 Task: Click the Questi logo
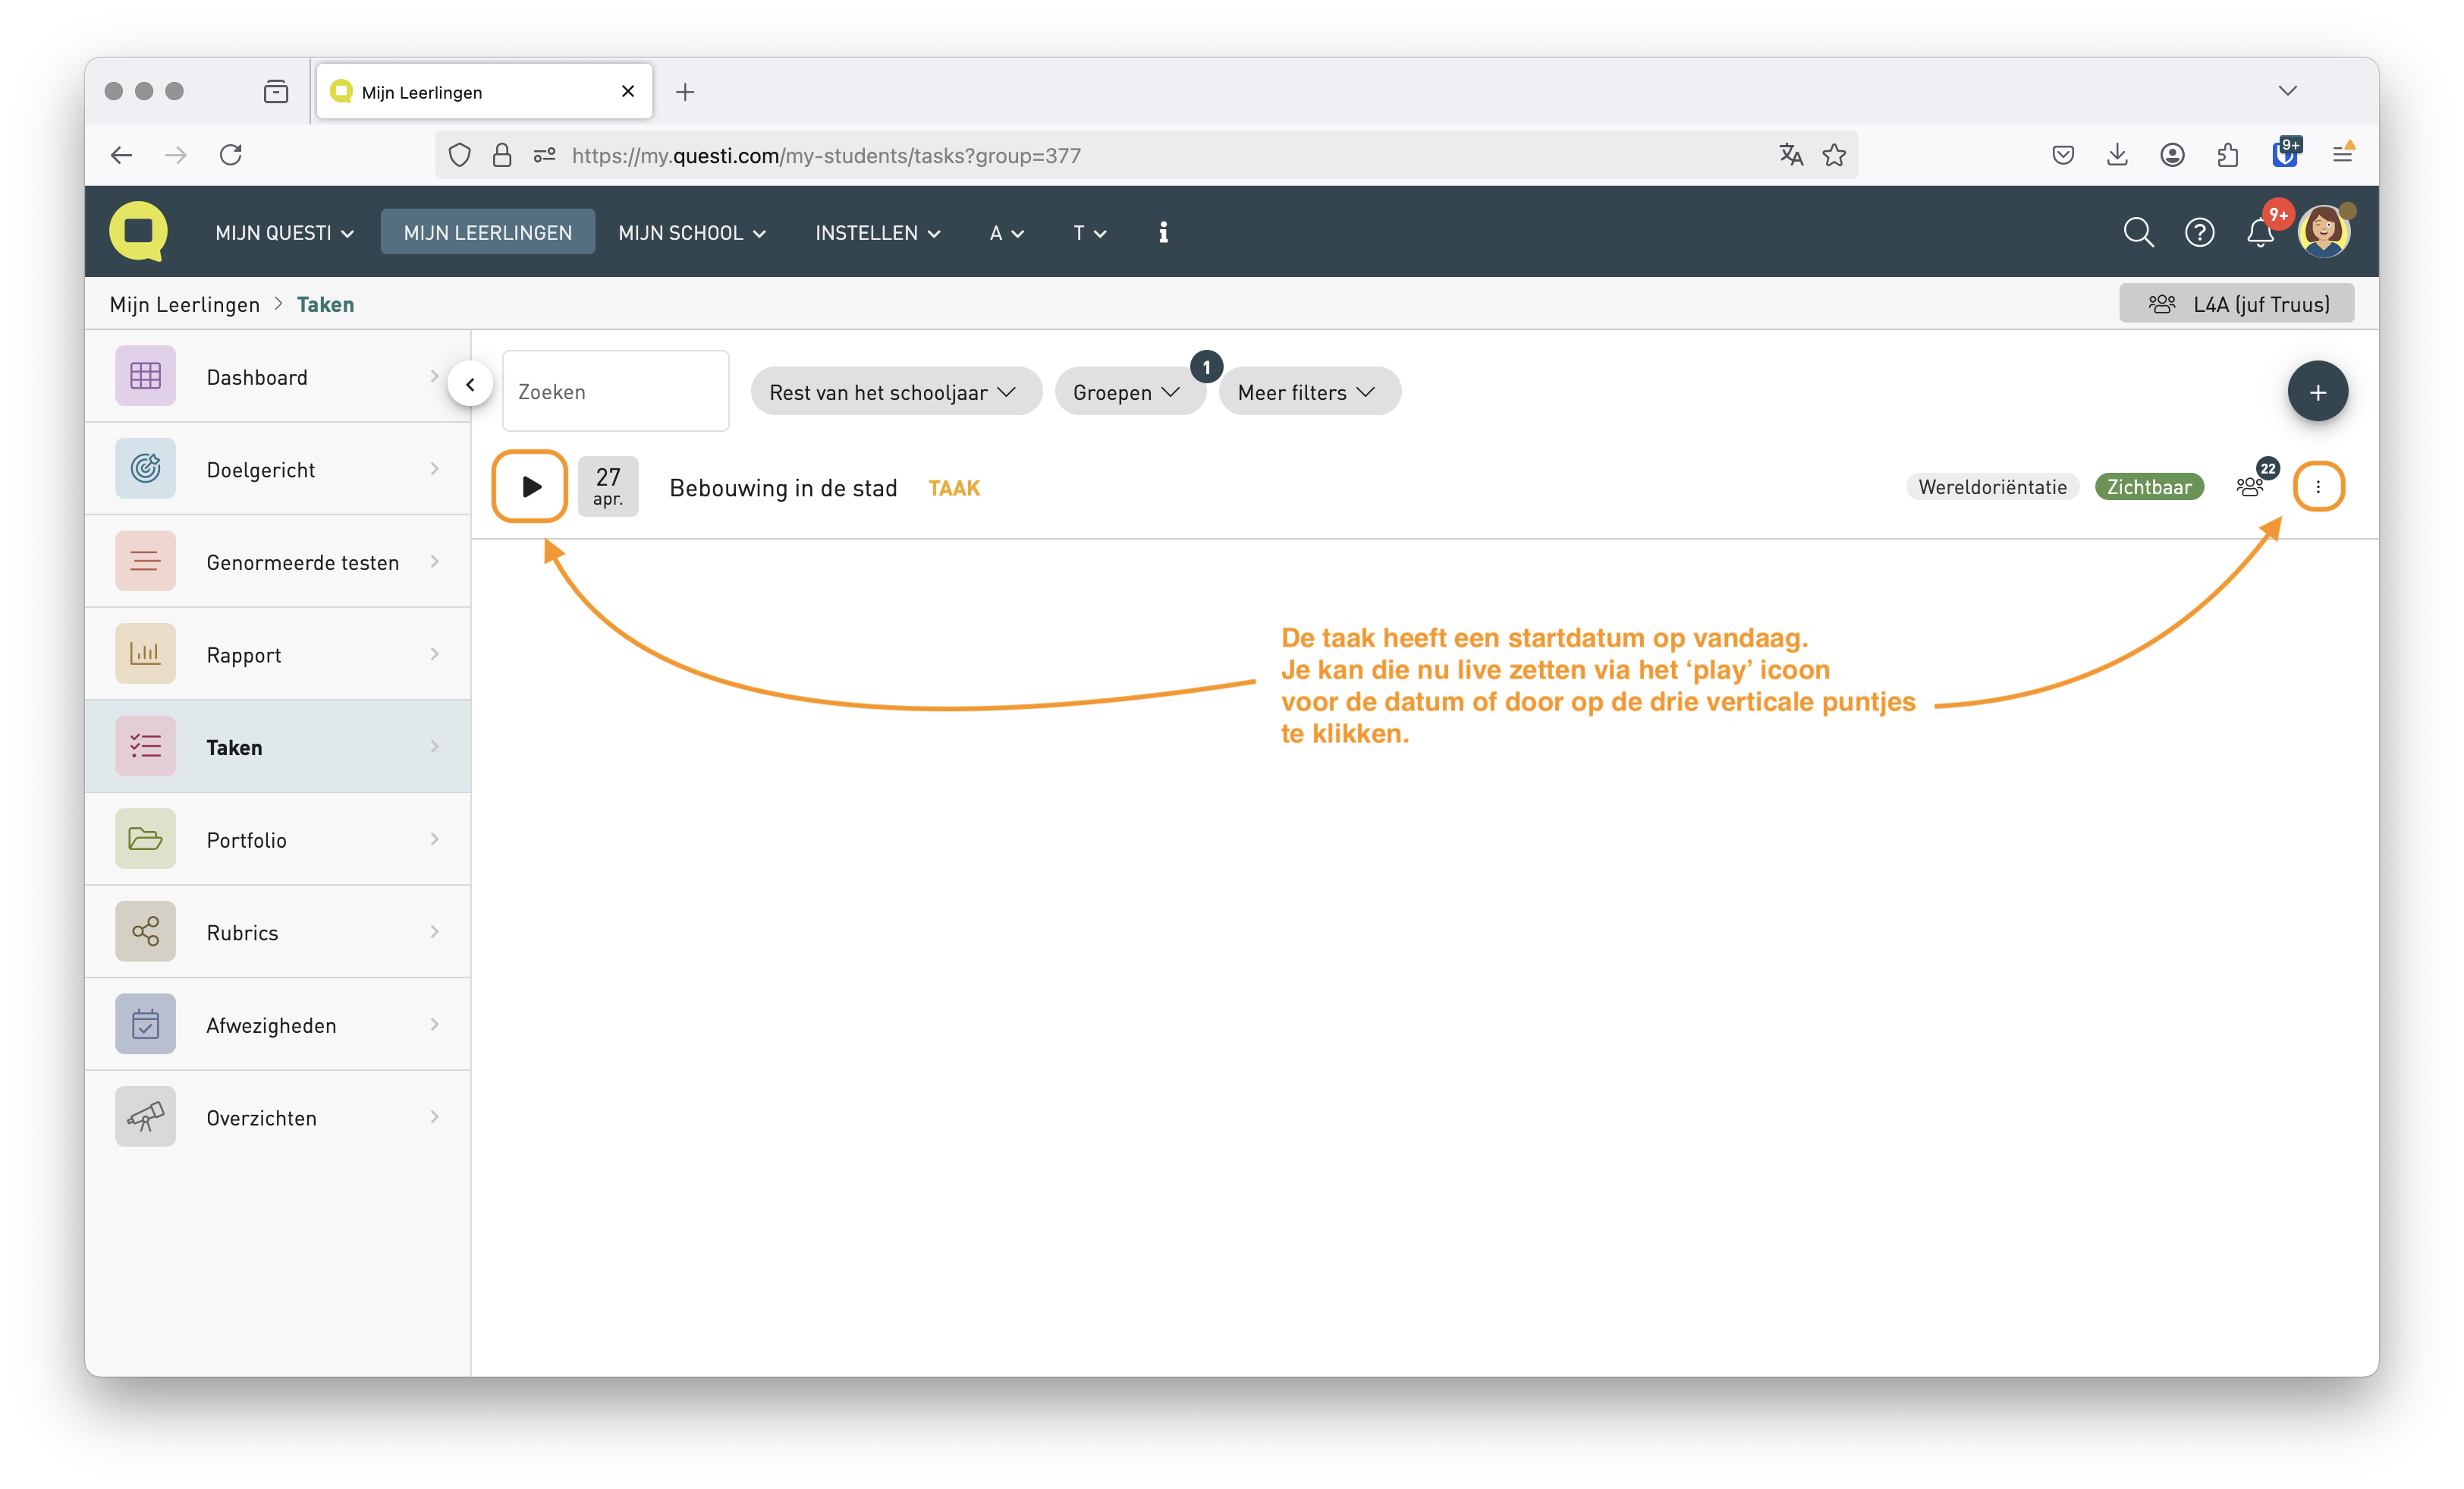coord(138,231)
